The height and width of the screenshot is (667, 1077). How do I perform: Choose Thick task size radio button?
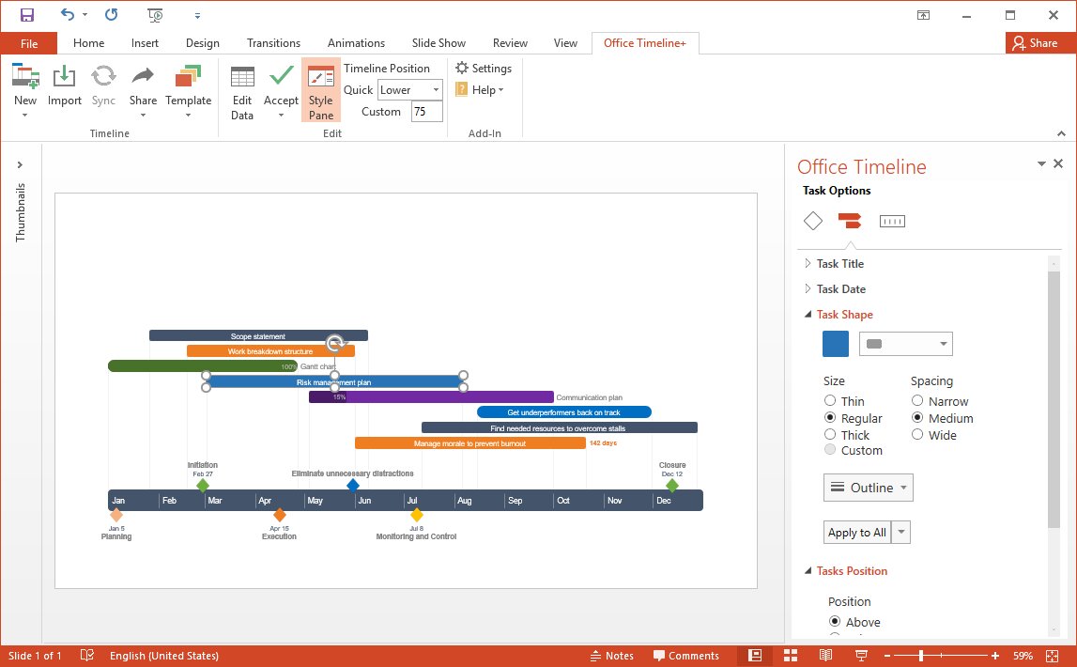click(830, 435)
